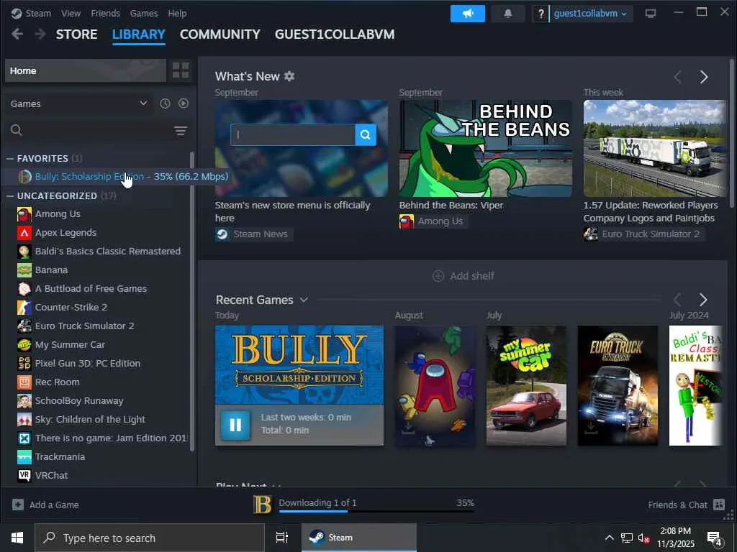The image size is (737, 552).
Task: Click the Add shelf plus icon
Action: coord(438,276)
